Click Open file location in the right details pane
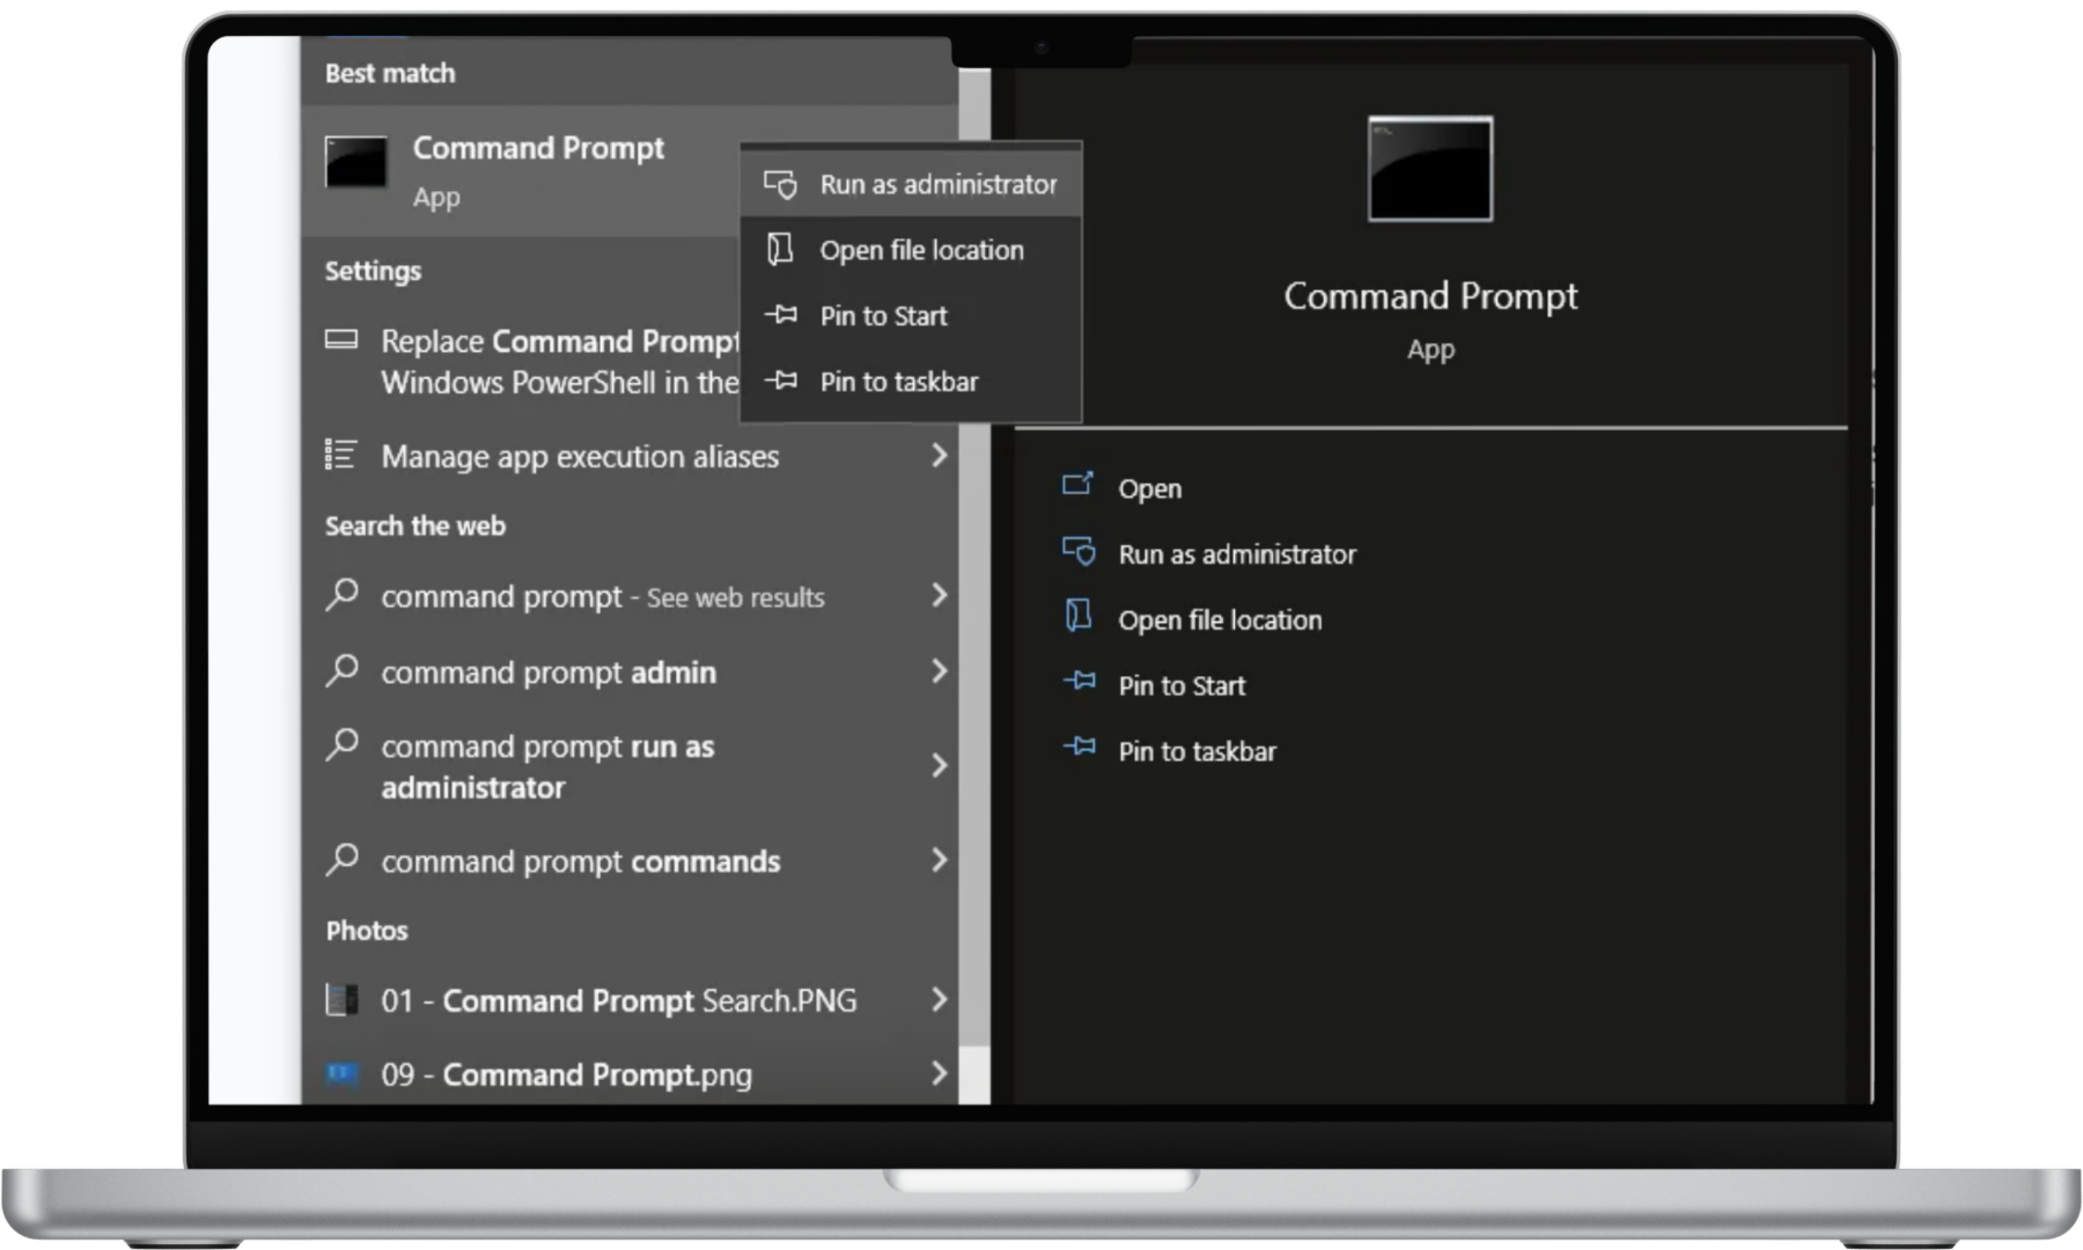Screen dimensions: 2083x1250 tap(1219, 620)
